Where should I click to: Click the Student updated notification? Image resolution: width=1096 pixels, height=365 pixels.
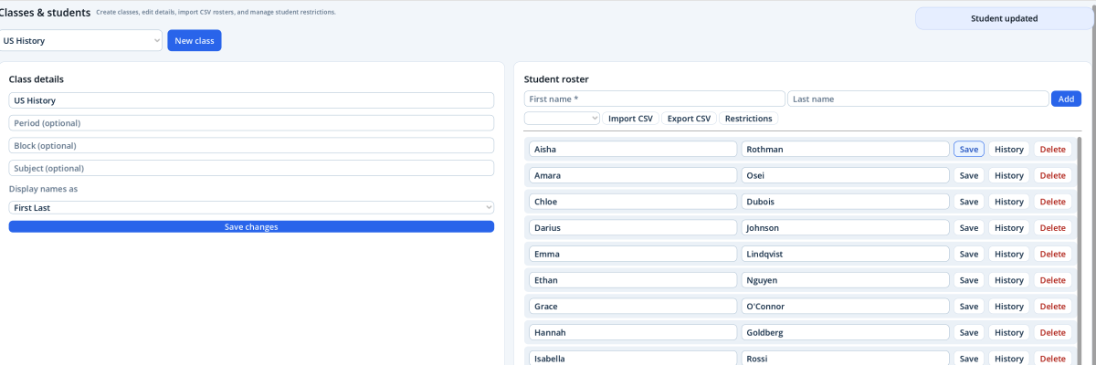tap(1003, 18)
